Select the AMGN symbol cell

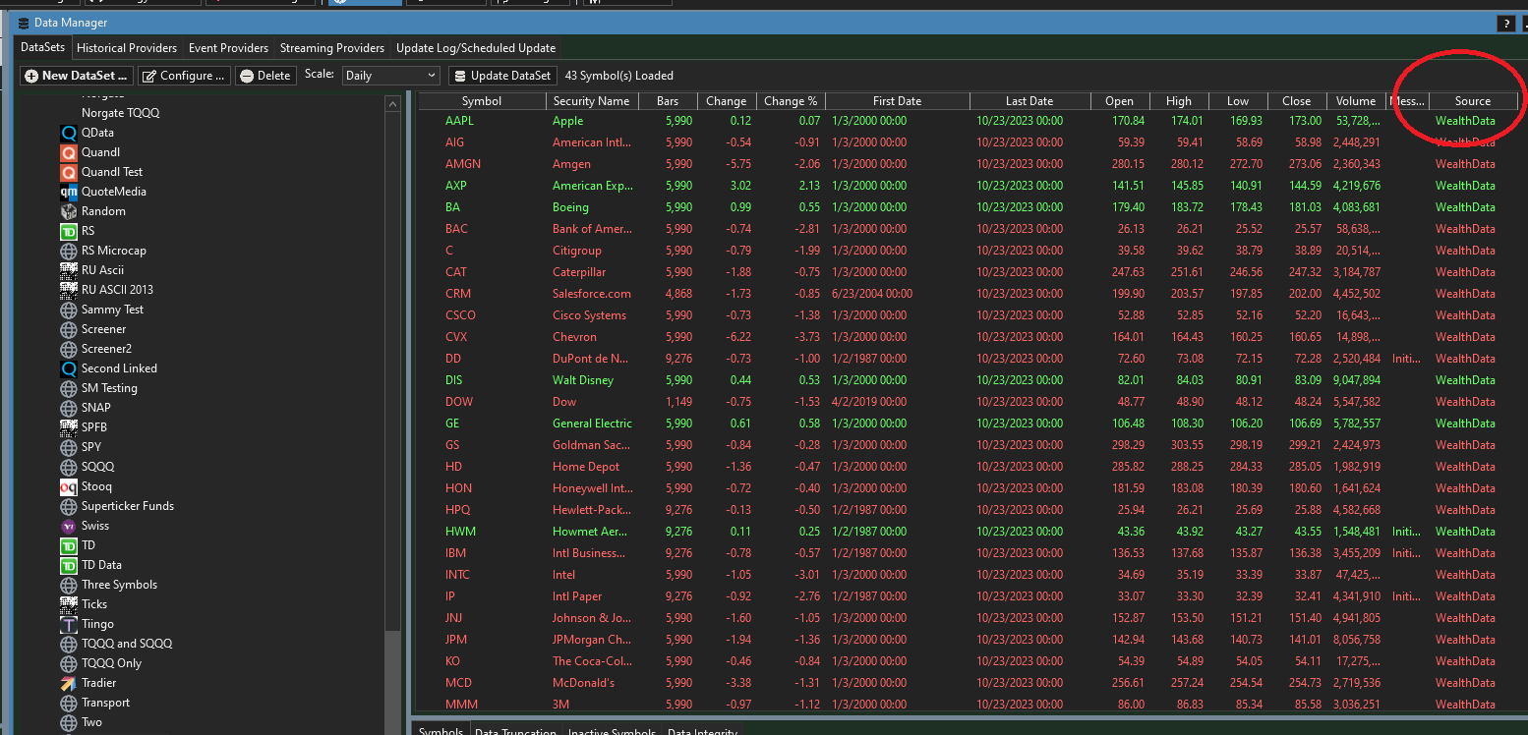tap(463, 164)
